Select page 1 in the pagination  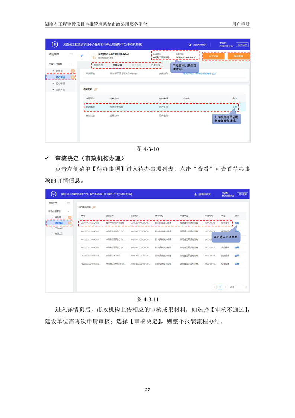point(220,287)
